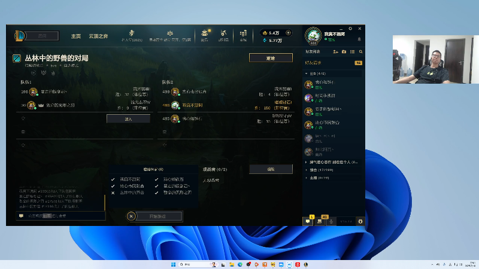Click the new folder icon in friends list
The image size is (479, 269).
(344, 52)
